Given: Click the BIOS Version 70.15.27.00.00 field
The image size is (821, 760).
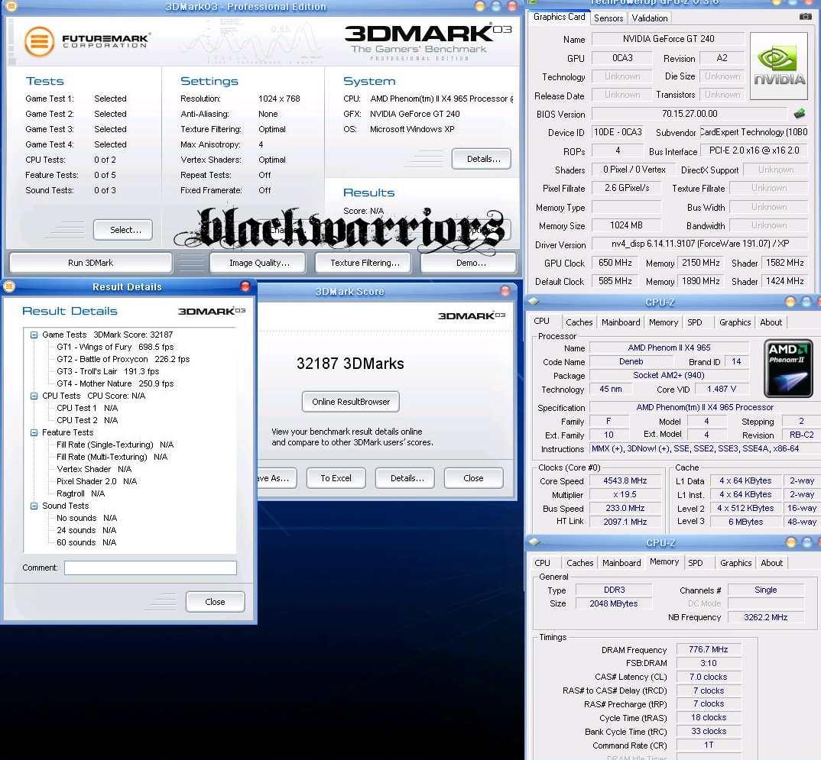Looking at the screenshot, I should (x=689, y=114).
